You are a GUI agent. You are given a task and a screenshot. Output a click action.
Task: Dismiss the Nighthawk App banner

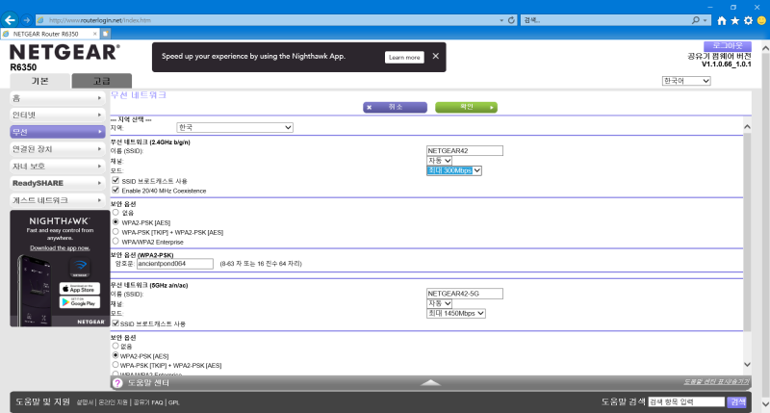pyautogui.click(x=435, y=56)
